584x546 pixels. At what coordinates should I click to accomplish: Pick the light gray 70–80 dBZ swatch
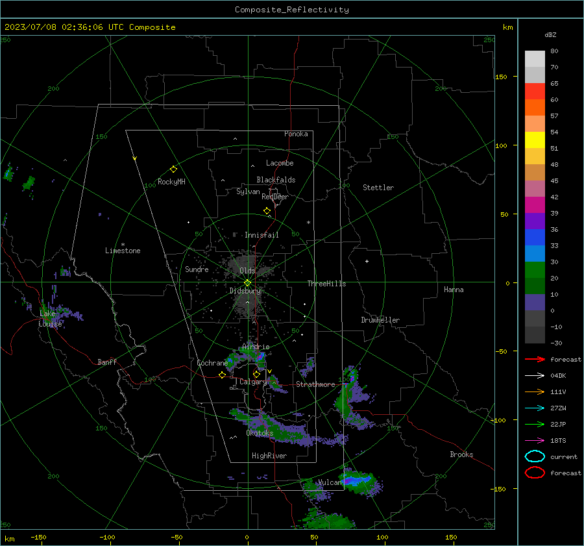[x=535, y=59]
